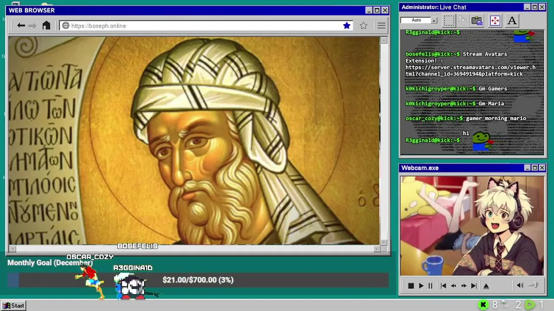The width and height of the screenshot is (554, 311).
Task: Click the streamavatars link in Live Chat
Action: click(x=470, y=70)
